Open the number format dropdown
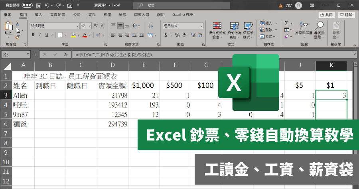Screen dimensions: 359x189 pos(201,26)
